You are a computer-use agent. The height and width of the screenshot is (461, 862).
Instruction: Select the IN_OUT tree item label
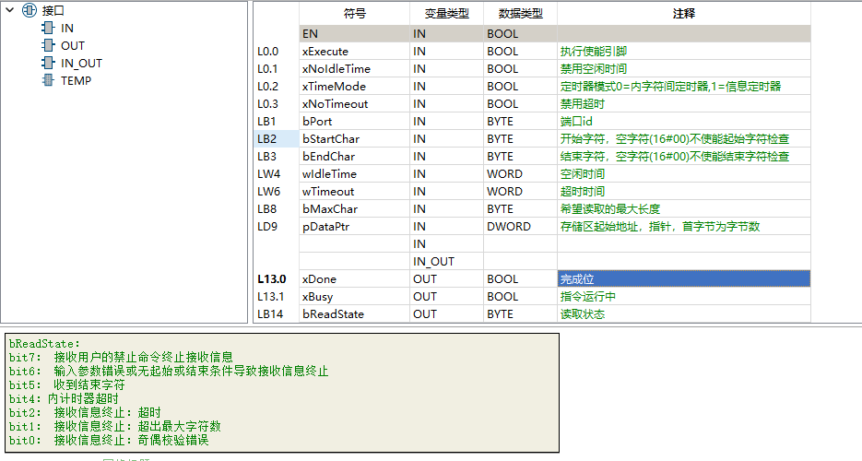pos(81,64)
